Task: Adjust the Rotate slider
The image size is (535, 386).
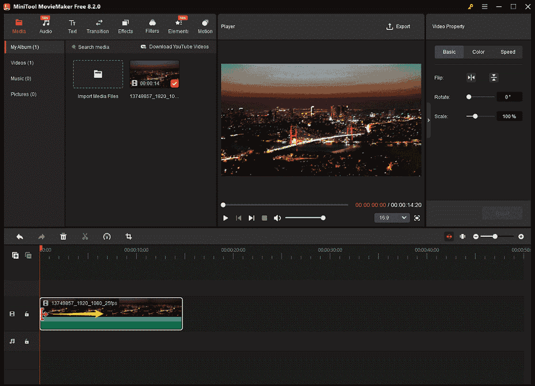Action: click(480, 97)
